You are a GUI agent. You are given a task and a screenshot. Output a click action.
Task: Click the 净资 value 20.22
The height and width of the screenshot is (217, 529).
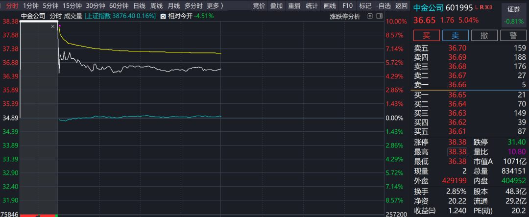(x=457, y=201)
